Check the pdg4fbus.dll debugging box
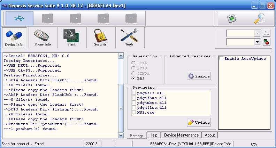 click(134, 98)
